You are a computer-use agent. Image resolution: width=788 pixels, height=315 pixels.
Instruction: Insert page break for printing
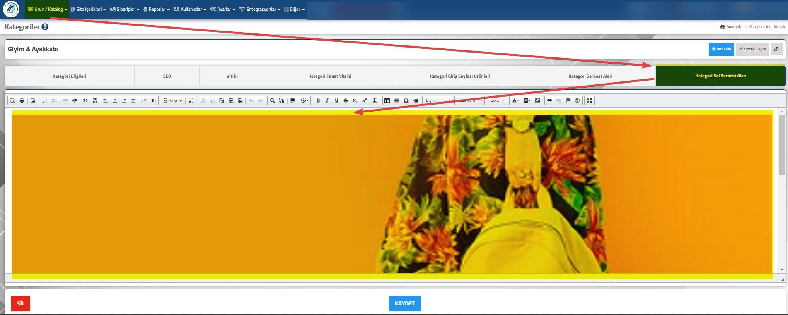[415, 100]
